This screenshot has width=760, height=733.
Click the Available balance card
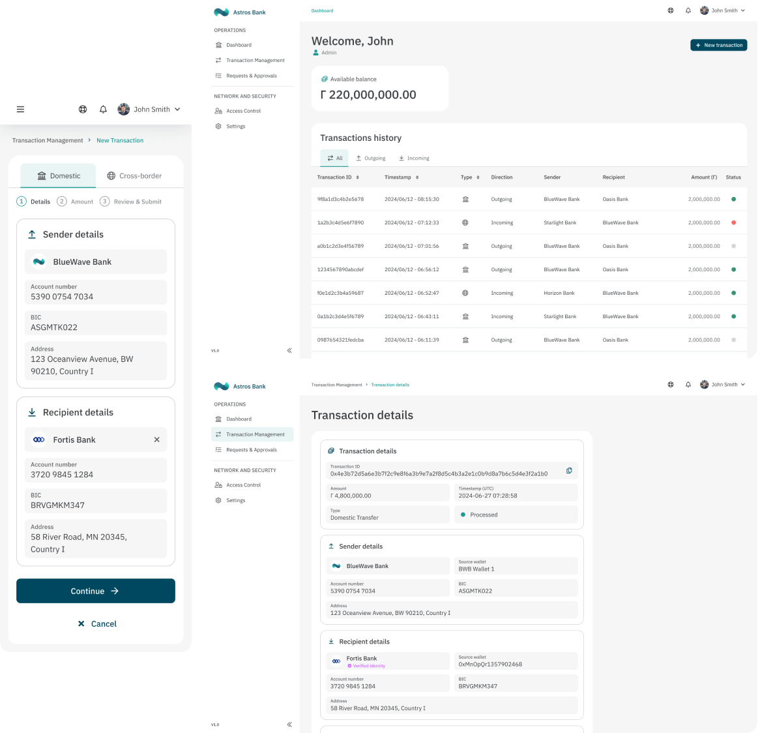coord(380,89)
